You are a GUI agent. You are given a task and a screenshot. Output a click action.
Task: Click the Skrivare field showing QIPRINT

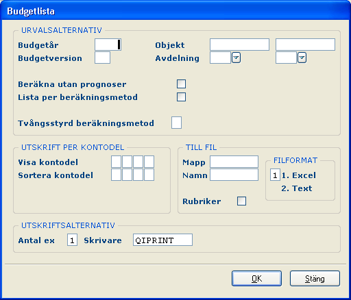coord(162,240)
